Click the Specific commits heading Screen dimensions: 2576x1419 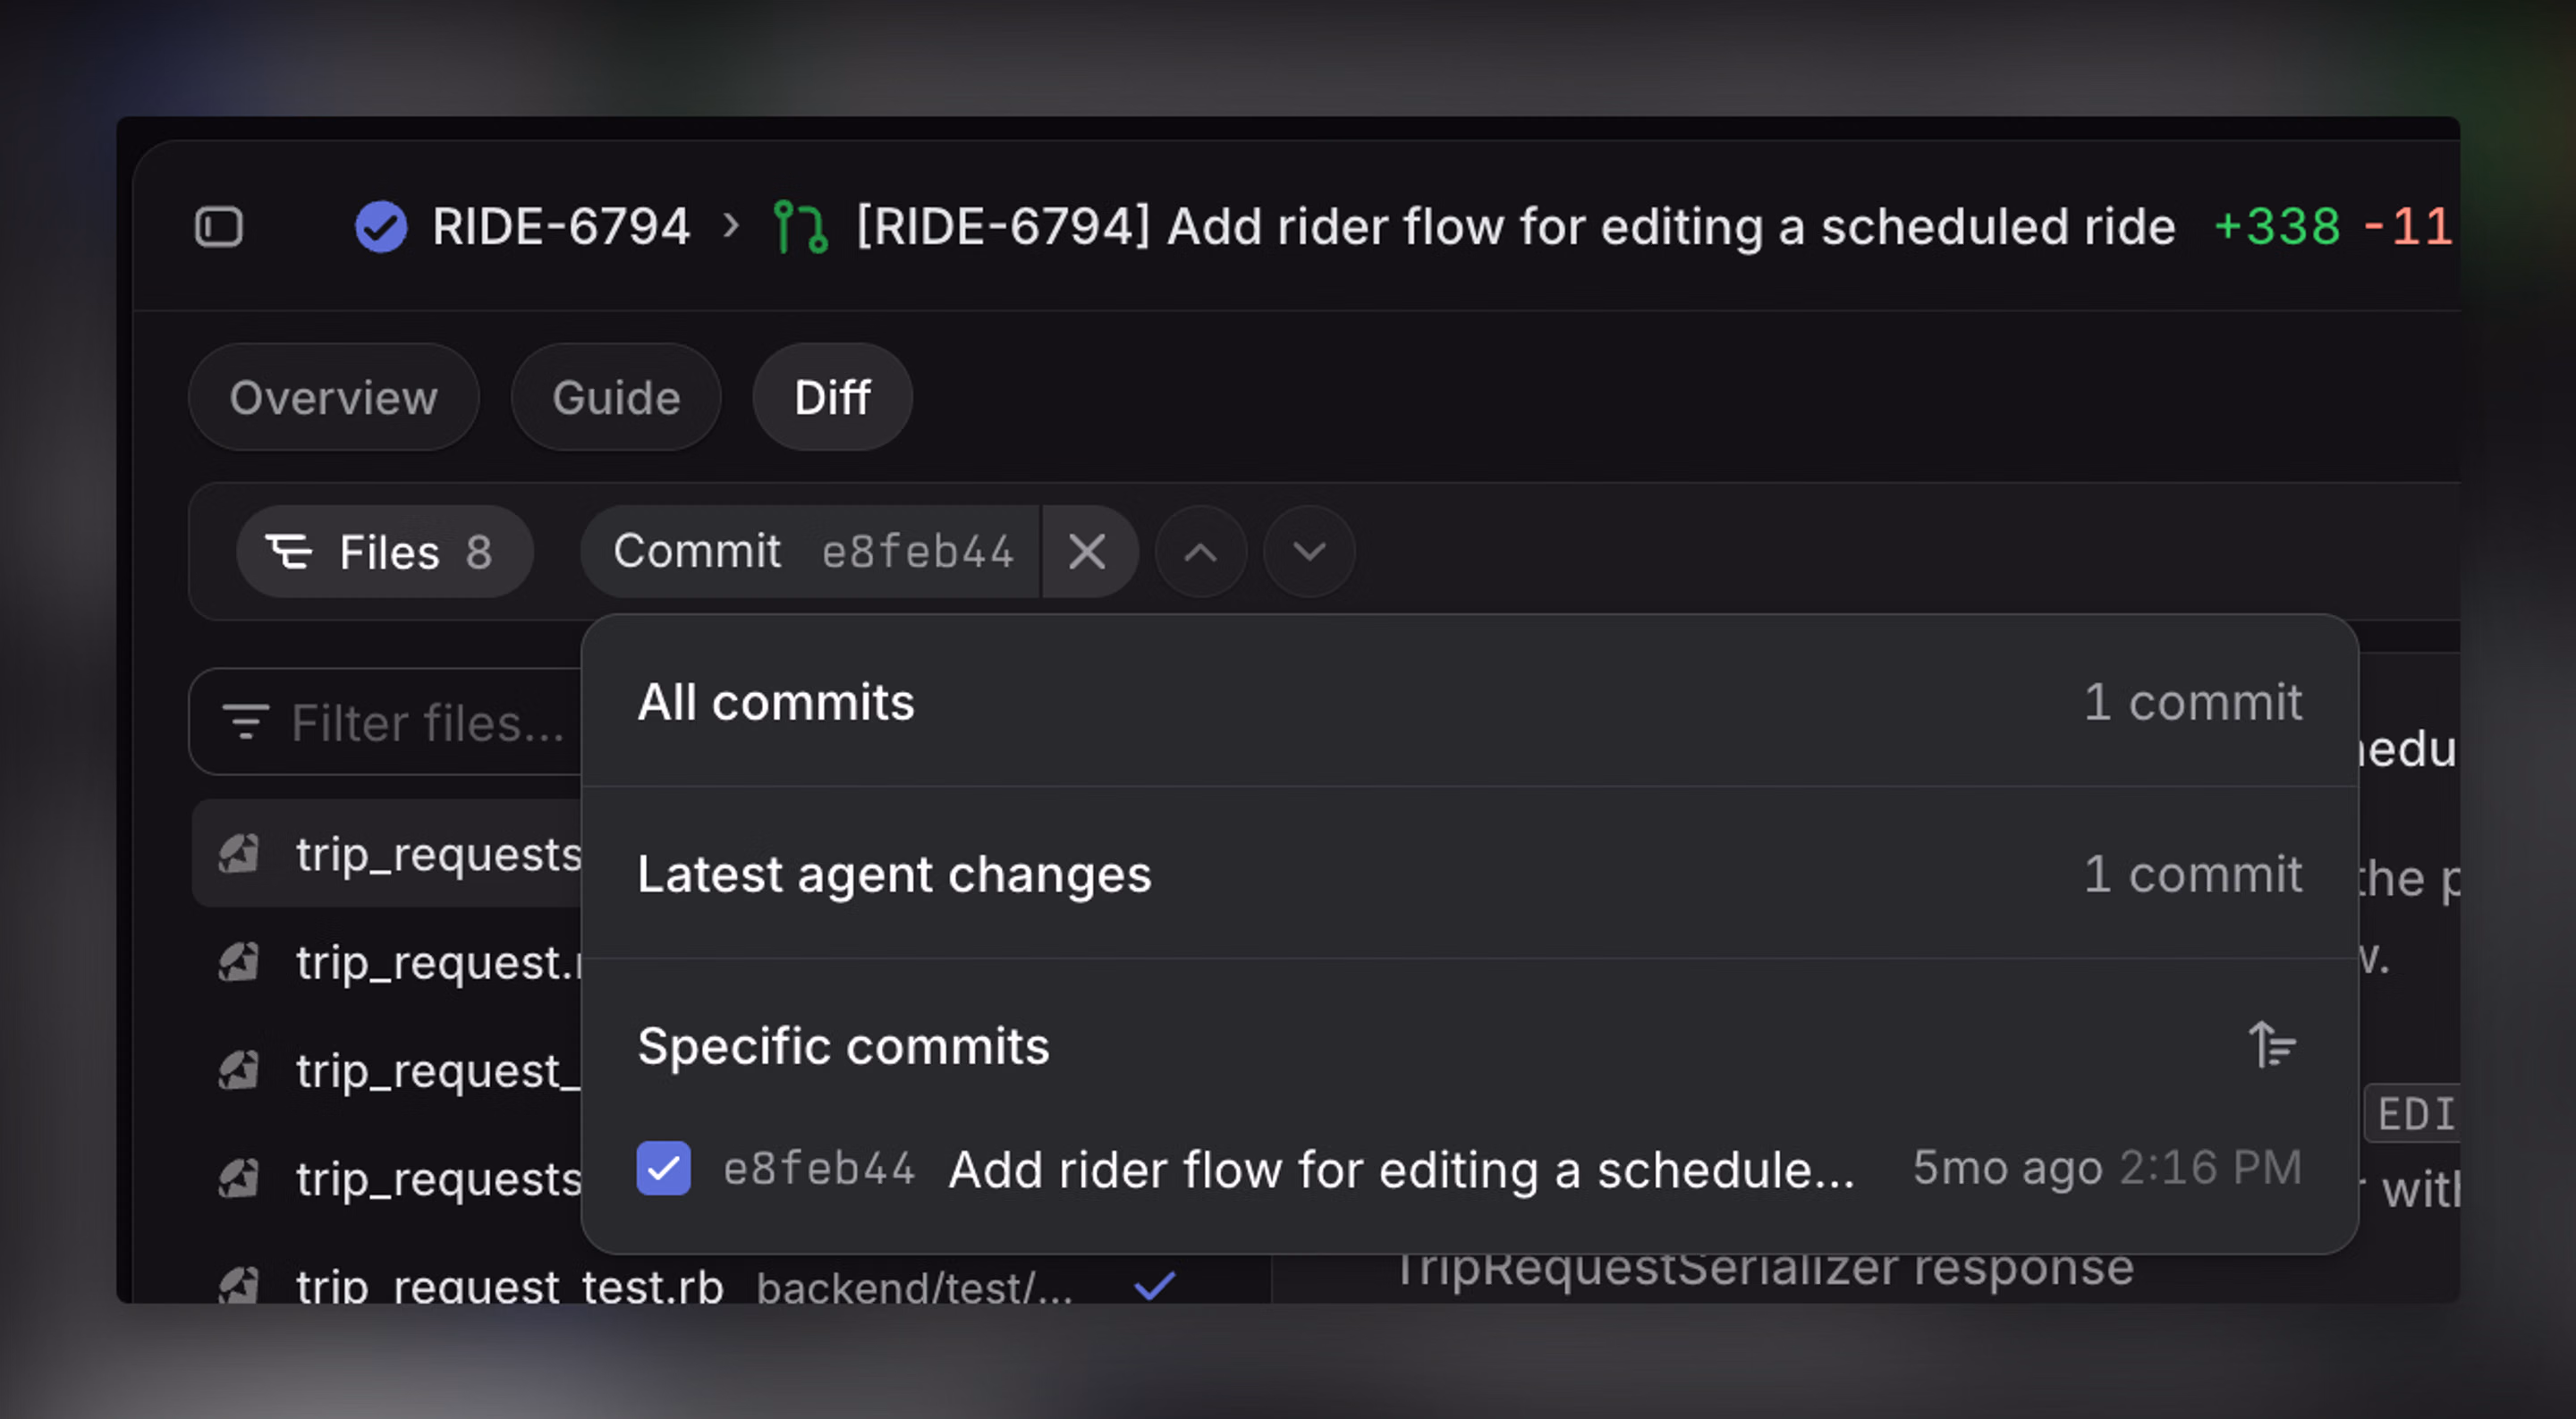point(843,1046)
